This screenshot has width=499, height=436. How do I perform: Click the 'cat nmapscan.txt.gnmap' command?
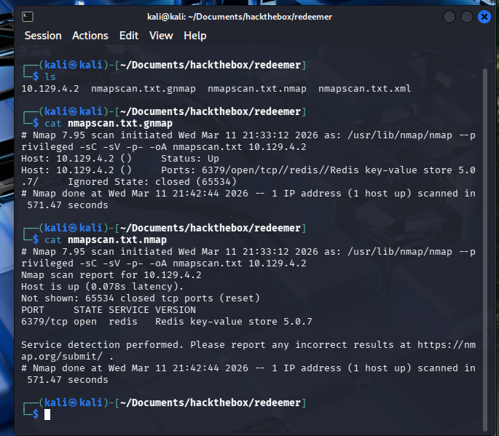pos(109,123)
